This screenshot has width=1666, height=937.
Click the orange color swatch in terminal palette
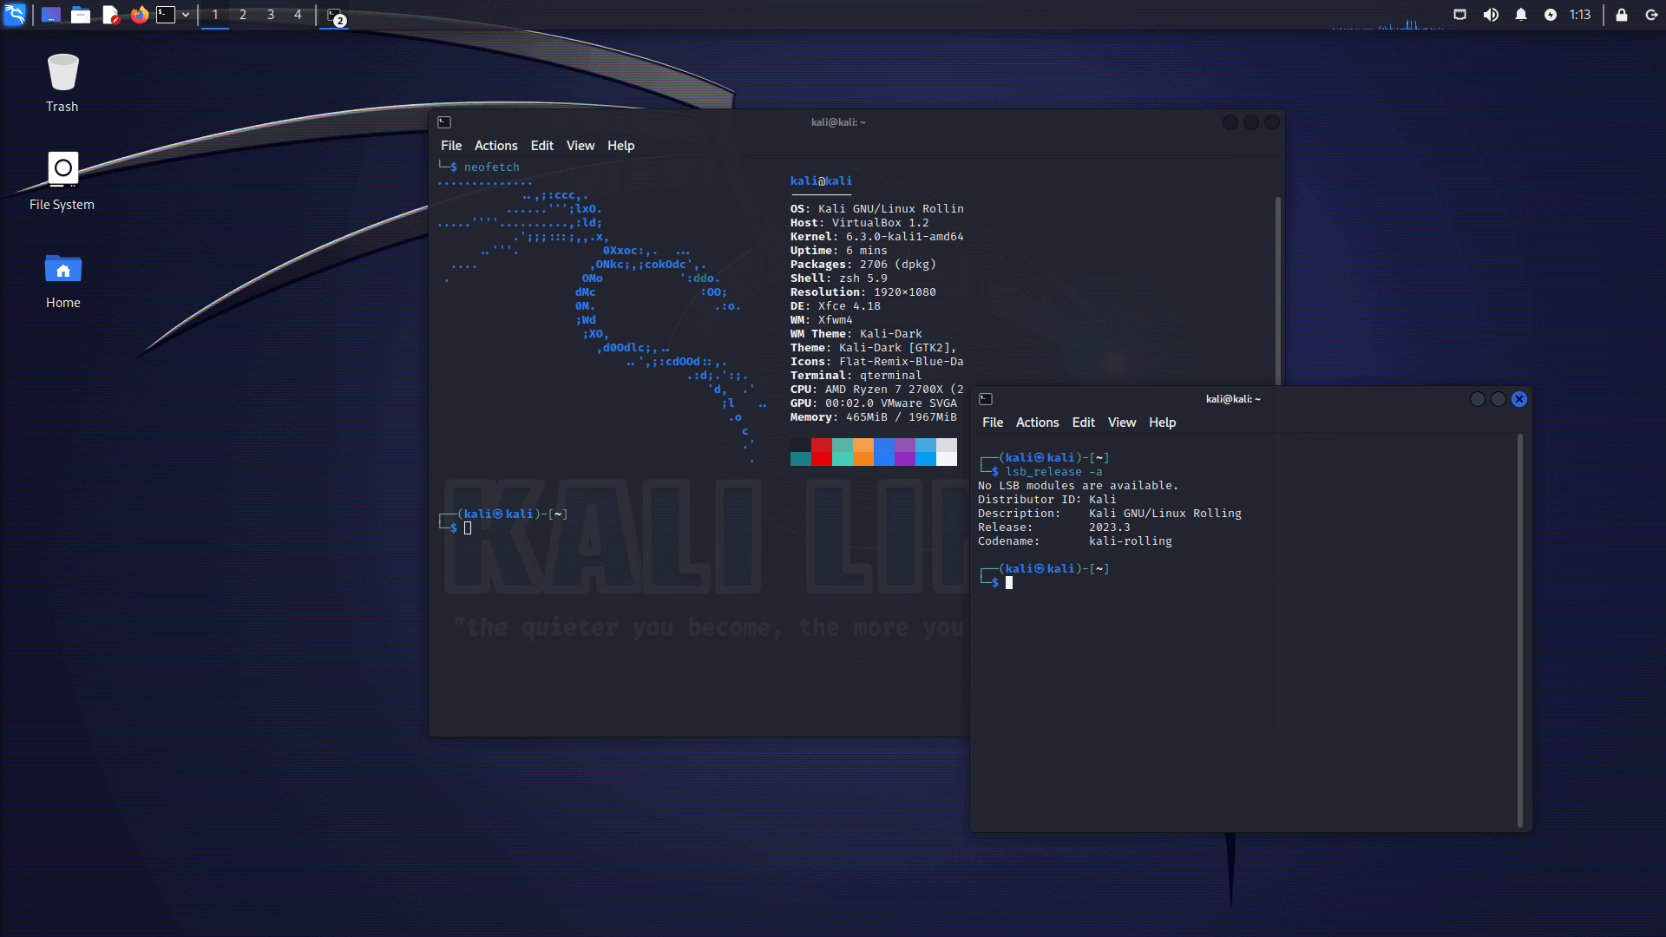point(863,453)
